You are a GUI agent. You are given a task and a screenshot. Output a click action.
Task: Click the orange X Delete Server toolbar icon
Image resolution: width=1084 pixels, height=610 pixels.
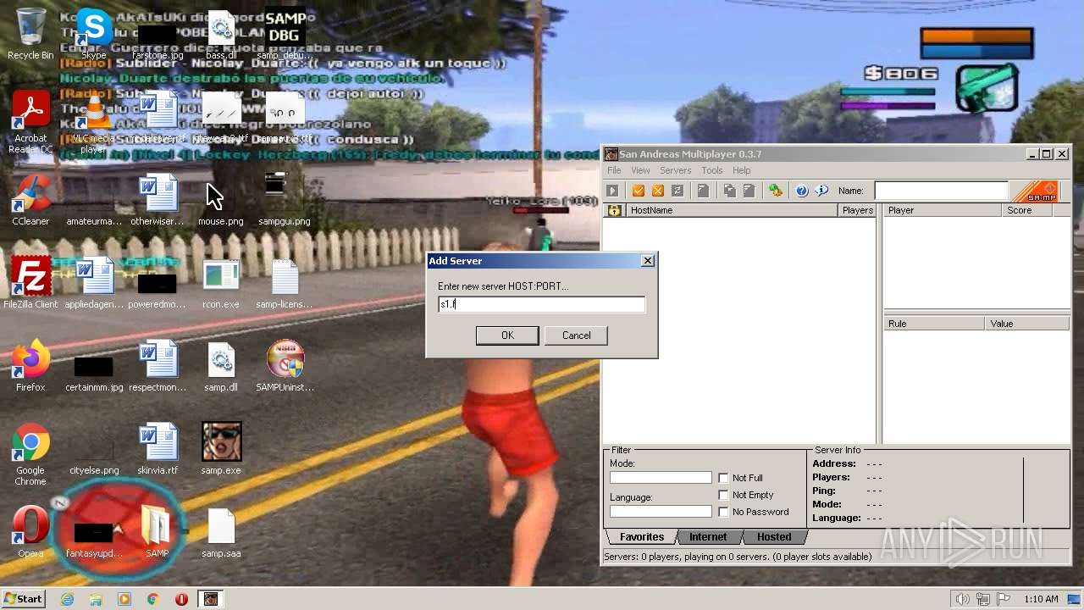pyautogui.click(x=658, y=191)
